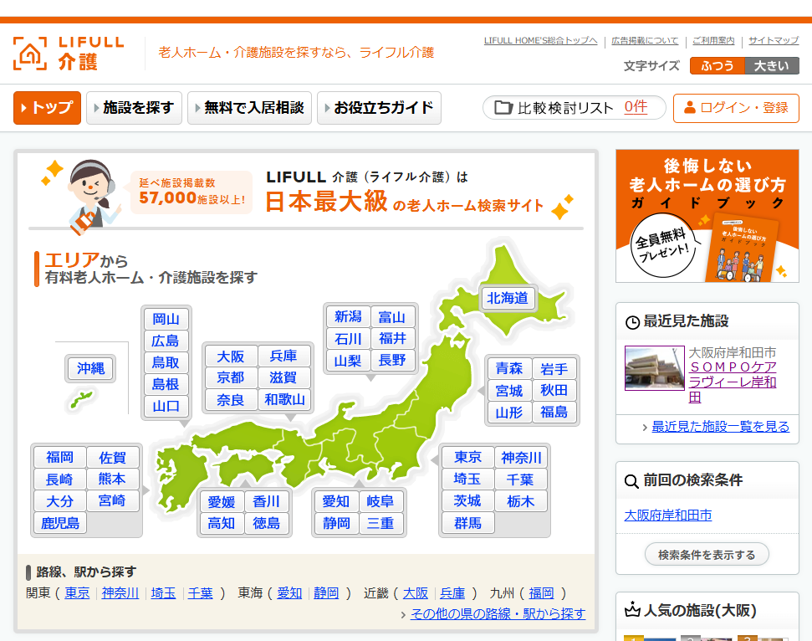This screenshot has height=641, width=812.
Task: Select 沖縄 on the area map
Action: 89,368
